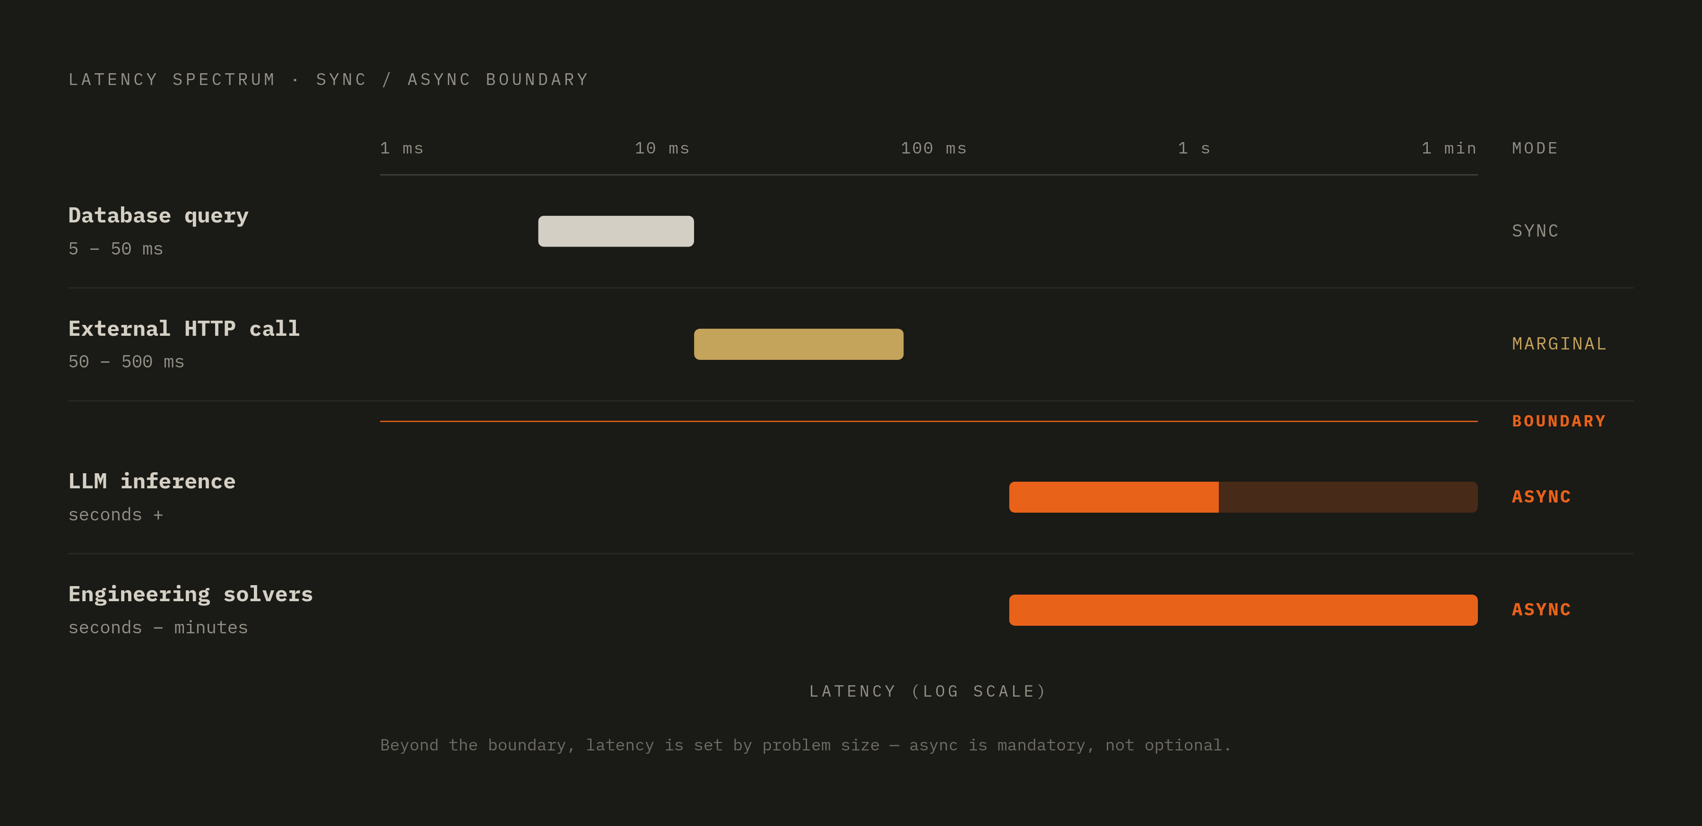Image resolution: width=1702 pixels, height=826 pixels.
Task: Click the '50 – 500 ms' range text
Action: click(x=126, y=362)
